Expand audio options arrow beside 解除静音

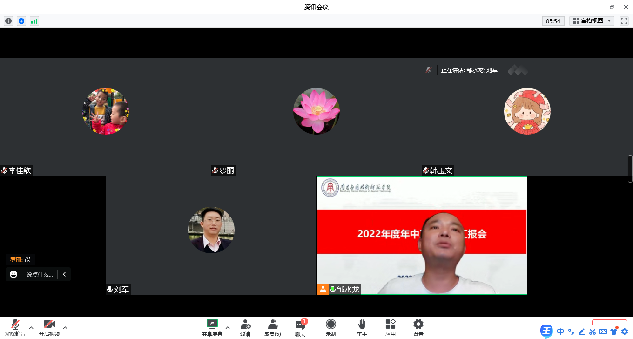click(31, 328)
